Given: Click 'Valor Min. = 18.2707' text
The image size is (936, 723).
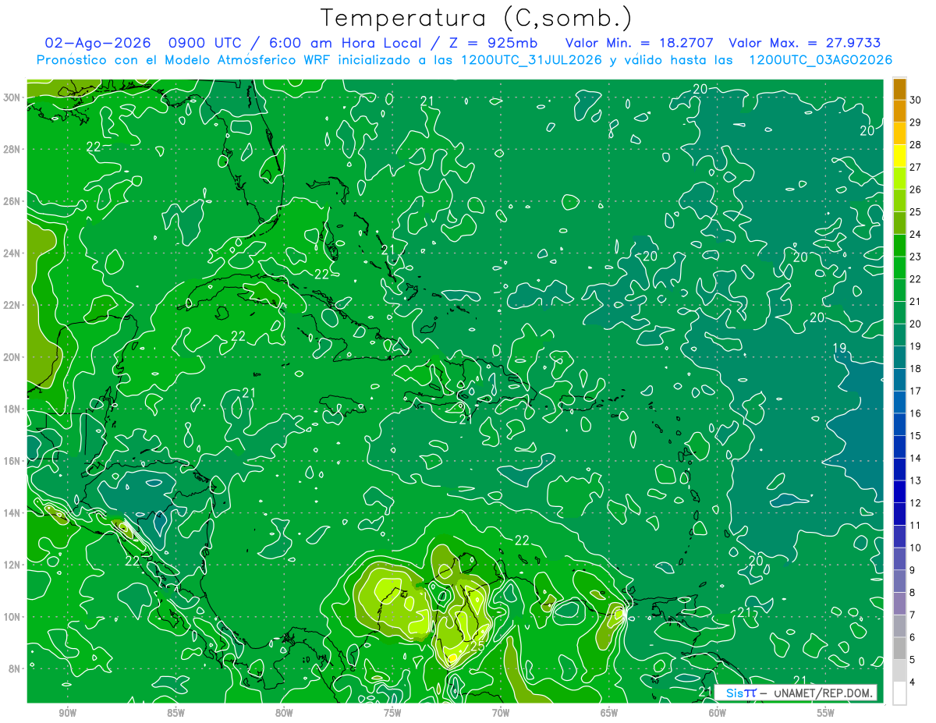Looking at the screenshot, I should [x=639, y=43].
